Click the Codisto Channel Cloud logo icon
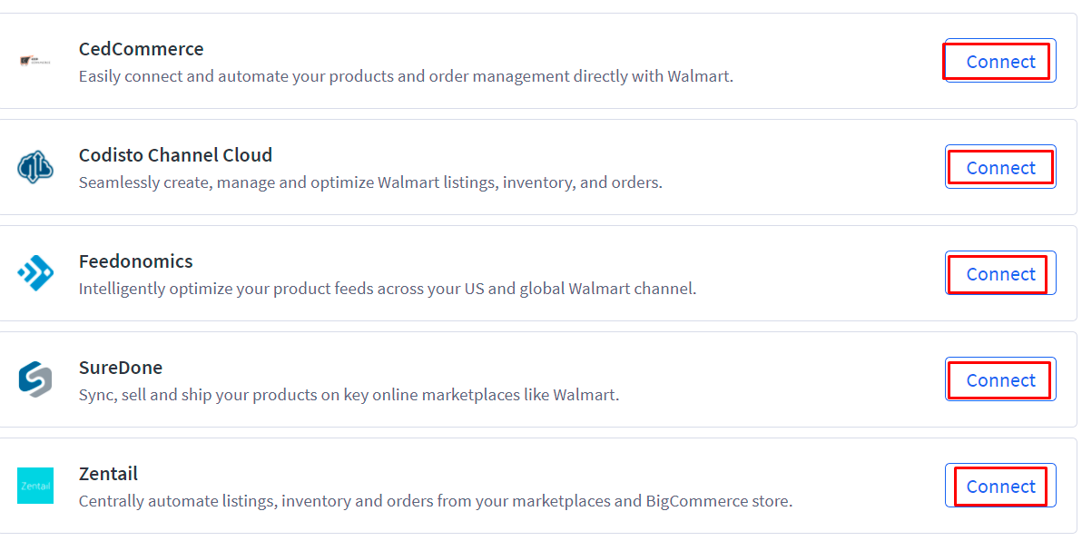1082x541 pixels. click(35, 167)
